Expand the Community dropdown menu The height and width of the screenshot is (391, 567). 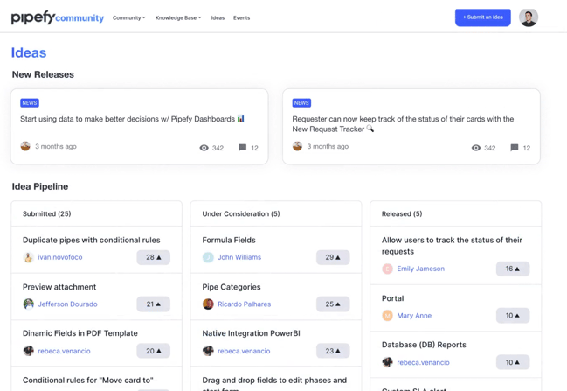(128, 17)
